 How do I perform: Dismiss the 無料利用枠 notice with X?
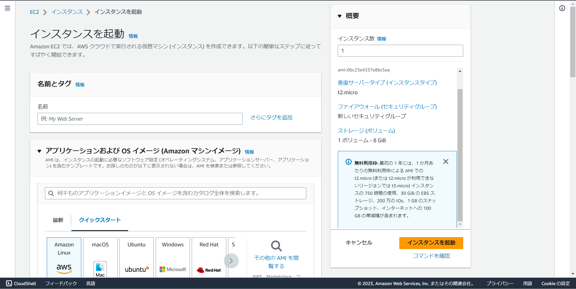(446, 162)
